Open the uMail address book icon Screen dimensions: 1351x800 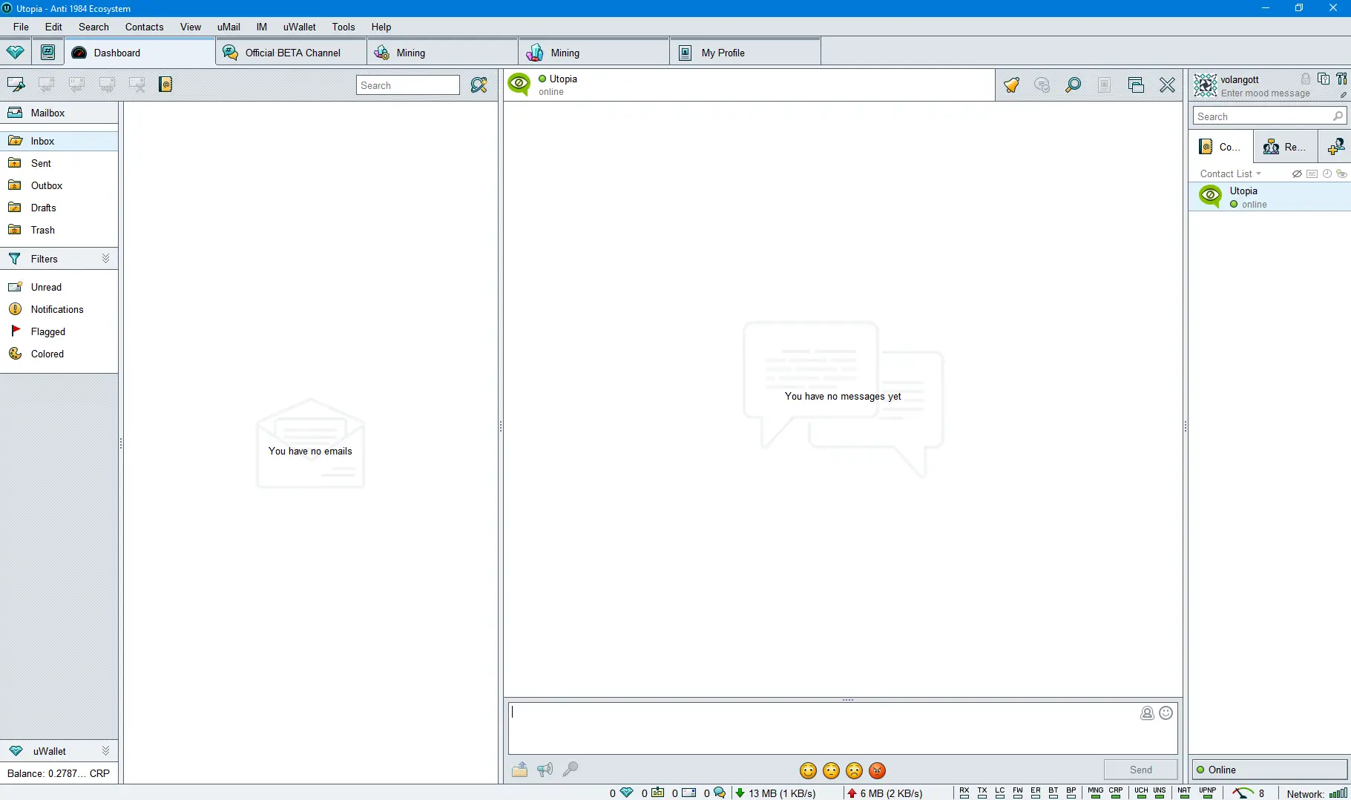(166, 85)
